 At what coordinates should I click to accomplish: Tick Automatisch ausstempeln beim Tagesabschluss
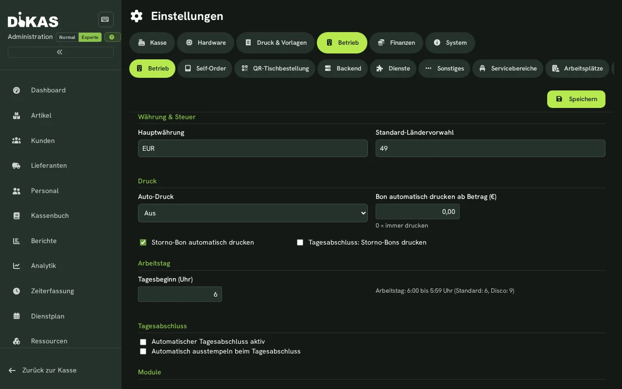pyautogui.click(x=143, y=351)
